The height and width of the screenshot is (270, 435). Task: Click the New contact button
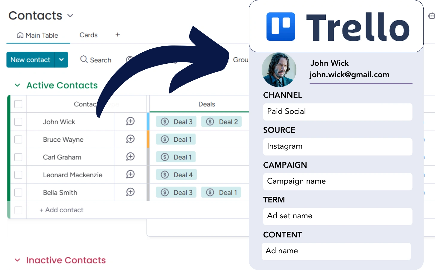31,60
